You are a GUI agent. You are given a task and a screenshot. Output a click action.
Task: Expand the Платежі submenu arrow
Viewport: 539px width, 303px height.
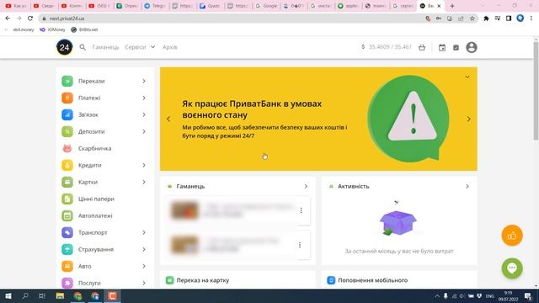pos(144,98)
